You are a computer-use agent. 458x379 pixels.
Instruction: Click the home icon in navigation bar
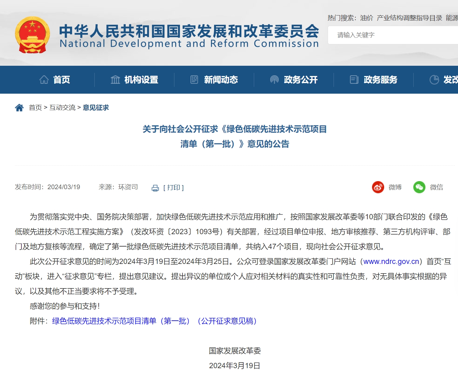(44, 80)
